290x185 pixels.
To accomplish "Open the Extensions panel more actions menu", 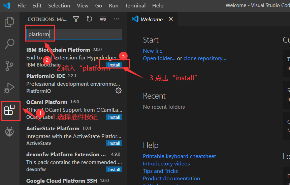I will click(116, 19).
